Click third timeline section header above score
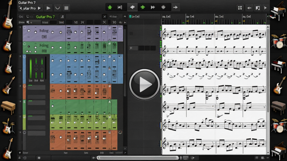Image resolution: width=287 pixels, height=161 pixels. coord(219,16)
